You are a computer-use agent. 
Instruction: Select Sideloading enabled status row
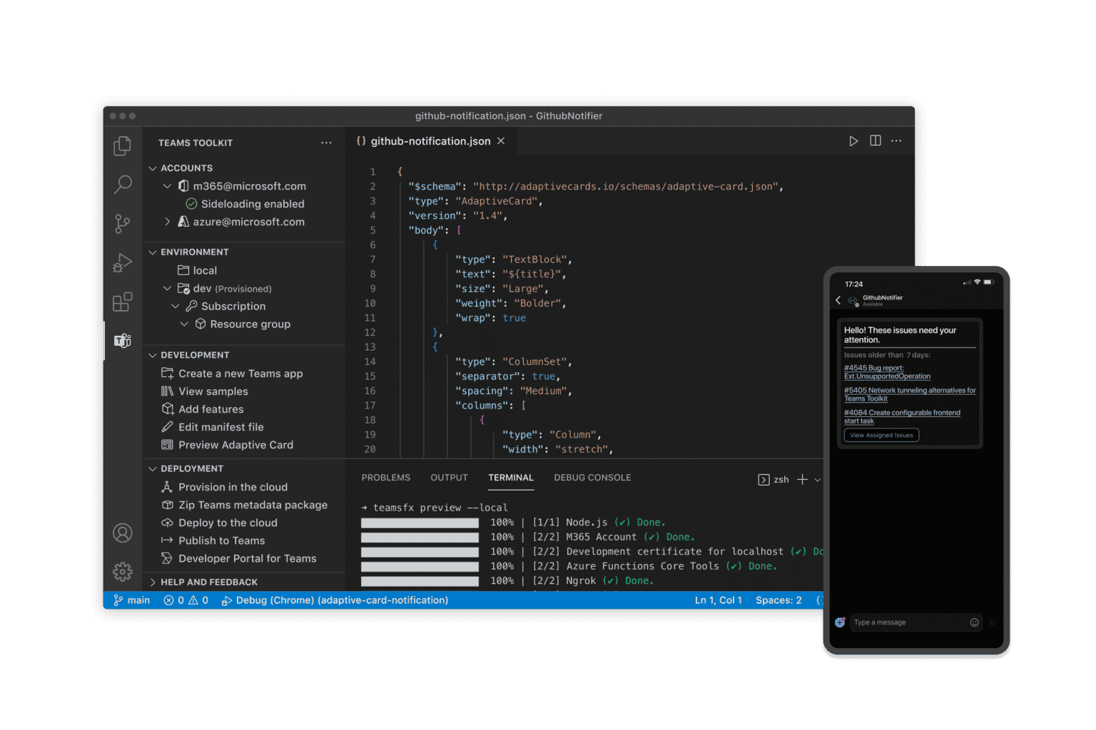tap(245, 204)
